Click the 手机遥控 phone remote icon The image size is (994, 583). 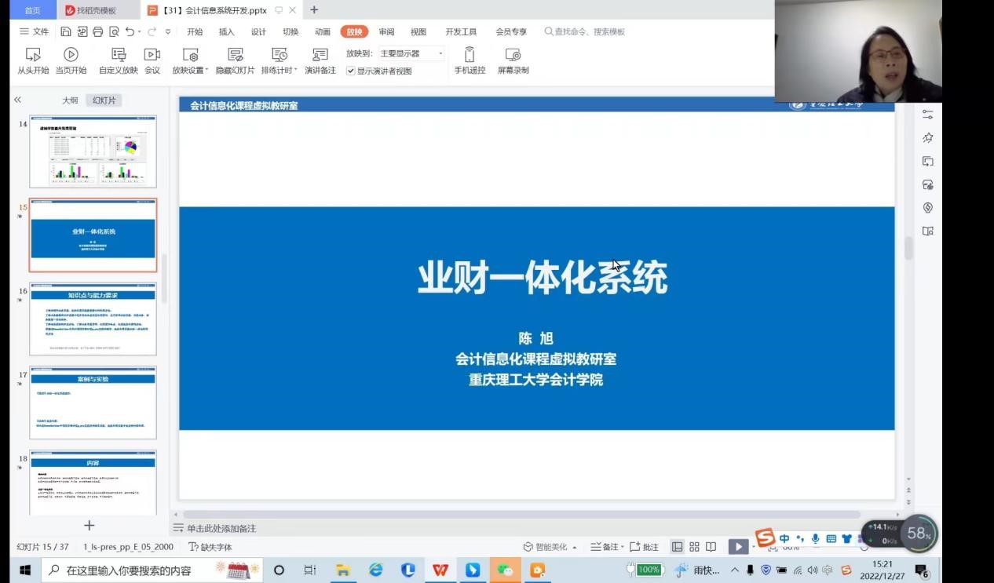(470, 60)
